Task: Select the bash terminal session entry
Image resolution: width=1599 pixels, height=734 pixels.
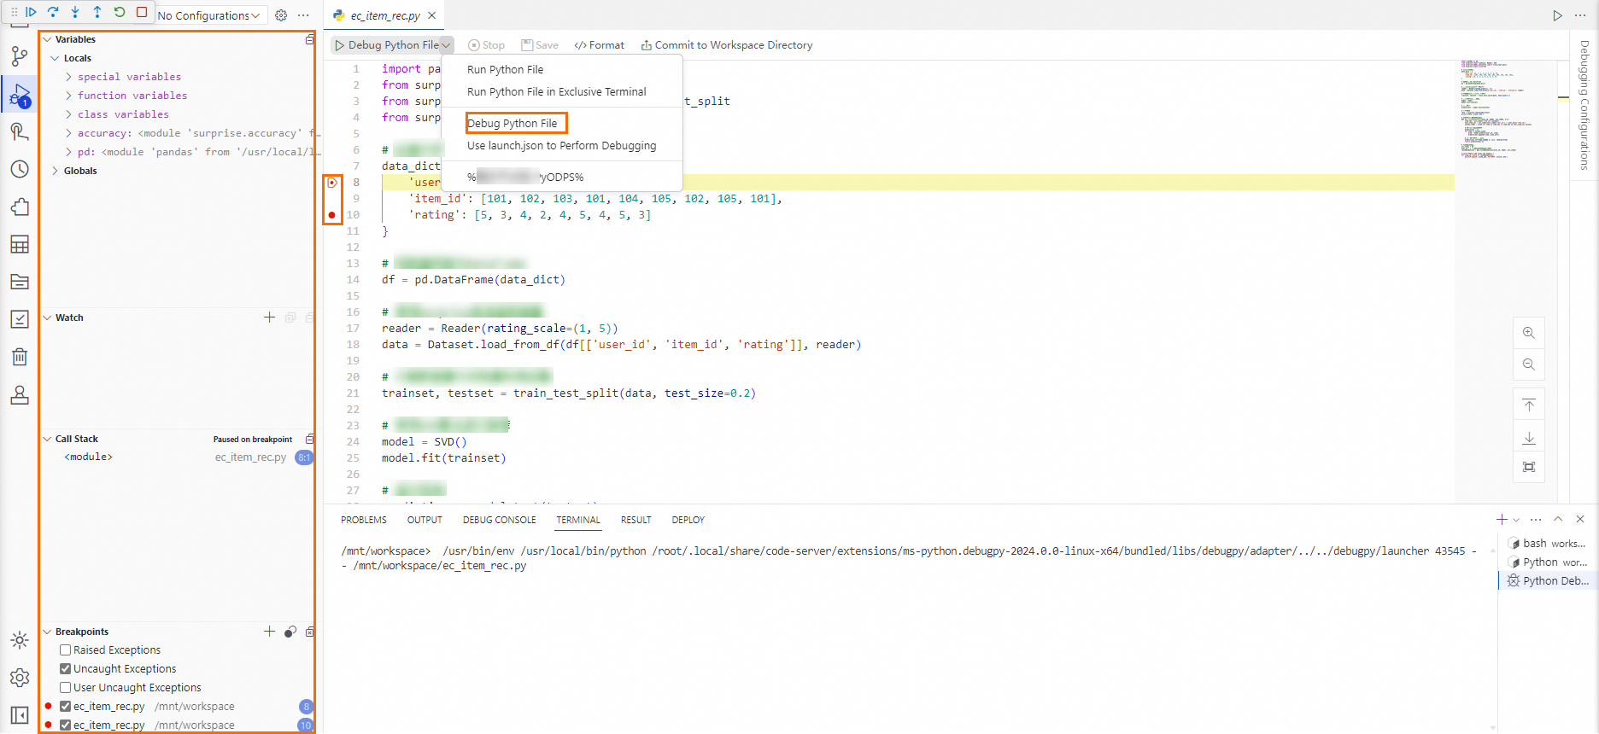Action: click(x=1547, y=544)
